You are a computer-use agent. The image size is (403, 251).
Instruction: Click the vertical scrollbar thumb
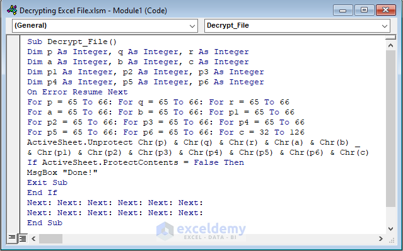[x=390, y=128]
